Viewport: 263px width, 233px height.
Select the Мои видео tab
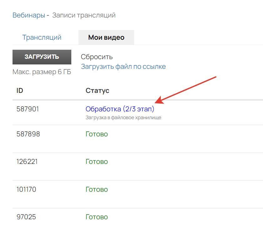tap(106, 38)
